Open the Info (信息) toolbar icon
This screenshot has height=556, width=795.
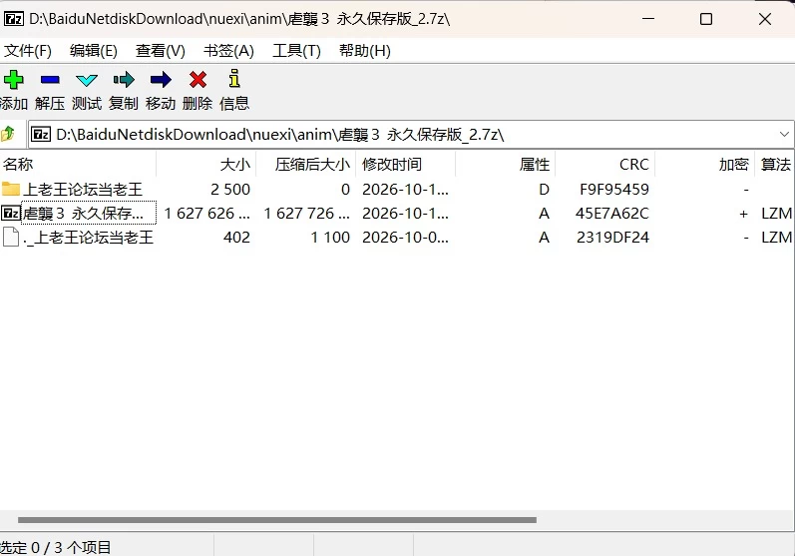[x=234, y=79]
